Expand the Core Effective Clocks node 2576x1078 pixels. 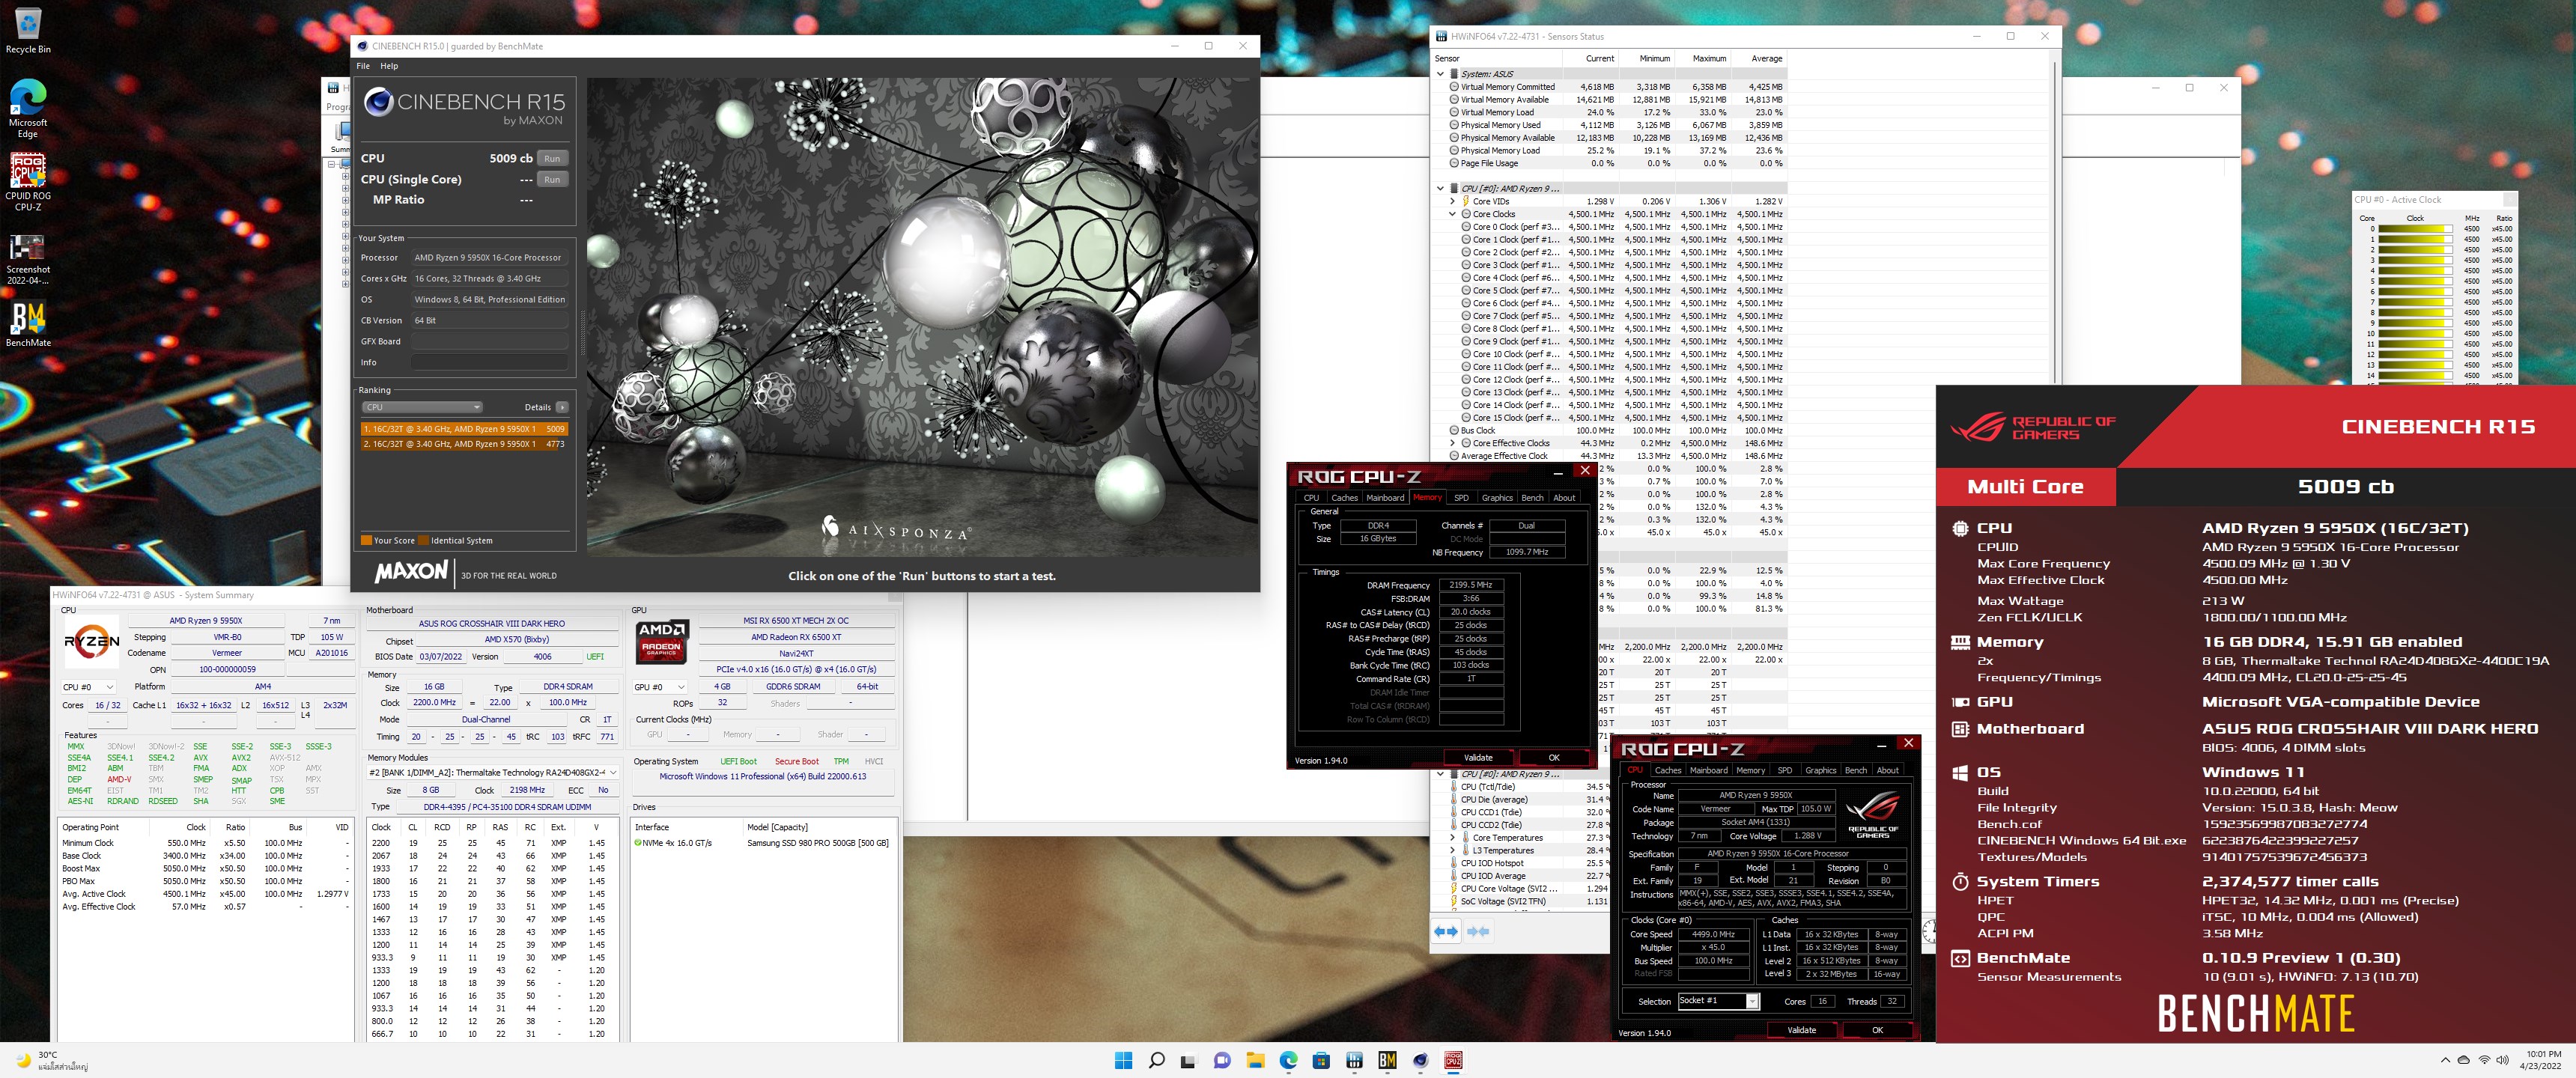[1452, 443]
